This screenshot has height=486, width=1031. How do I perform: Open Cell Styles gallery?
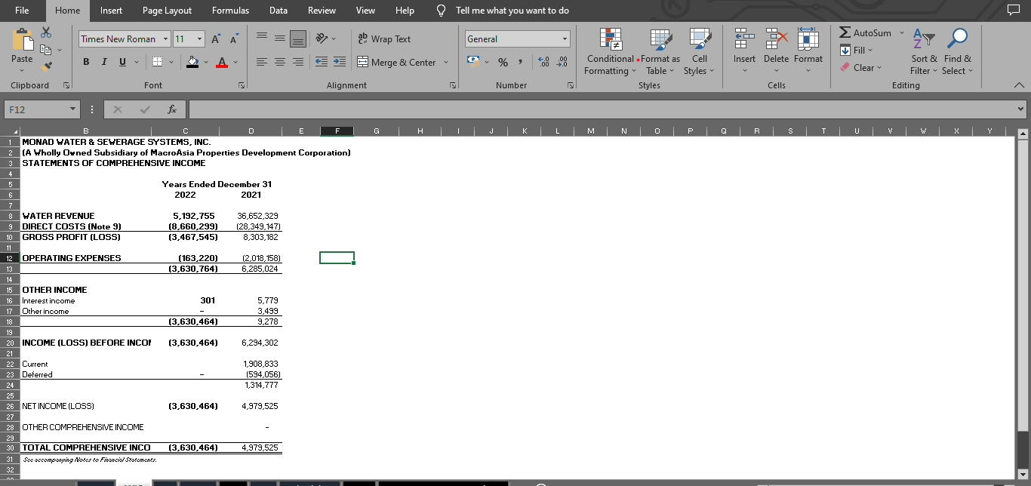700,51
